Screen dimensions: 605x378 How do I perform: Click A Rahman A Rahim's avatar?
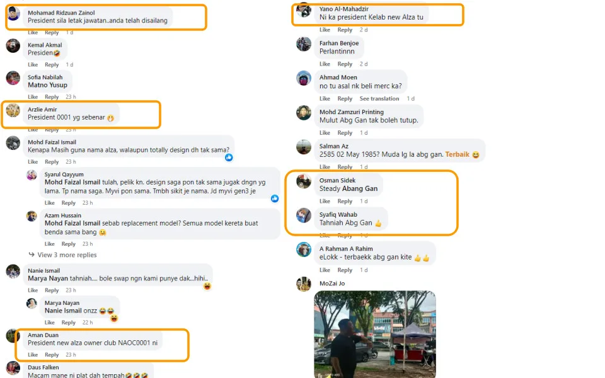coord(304,249)
